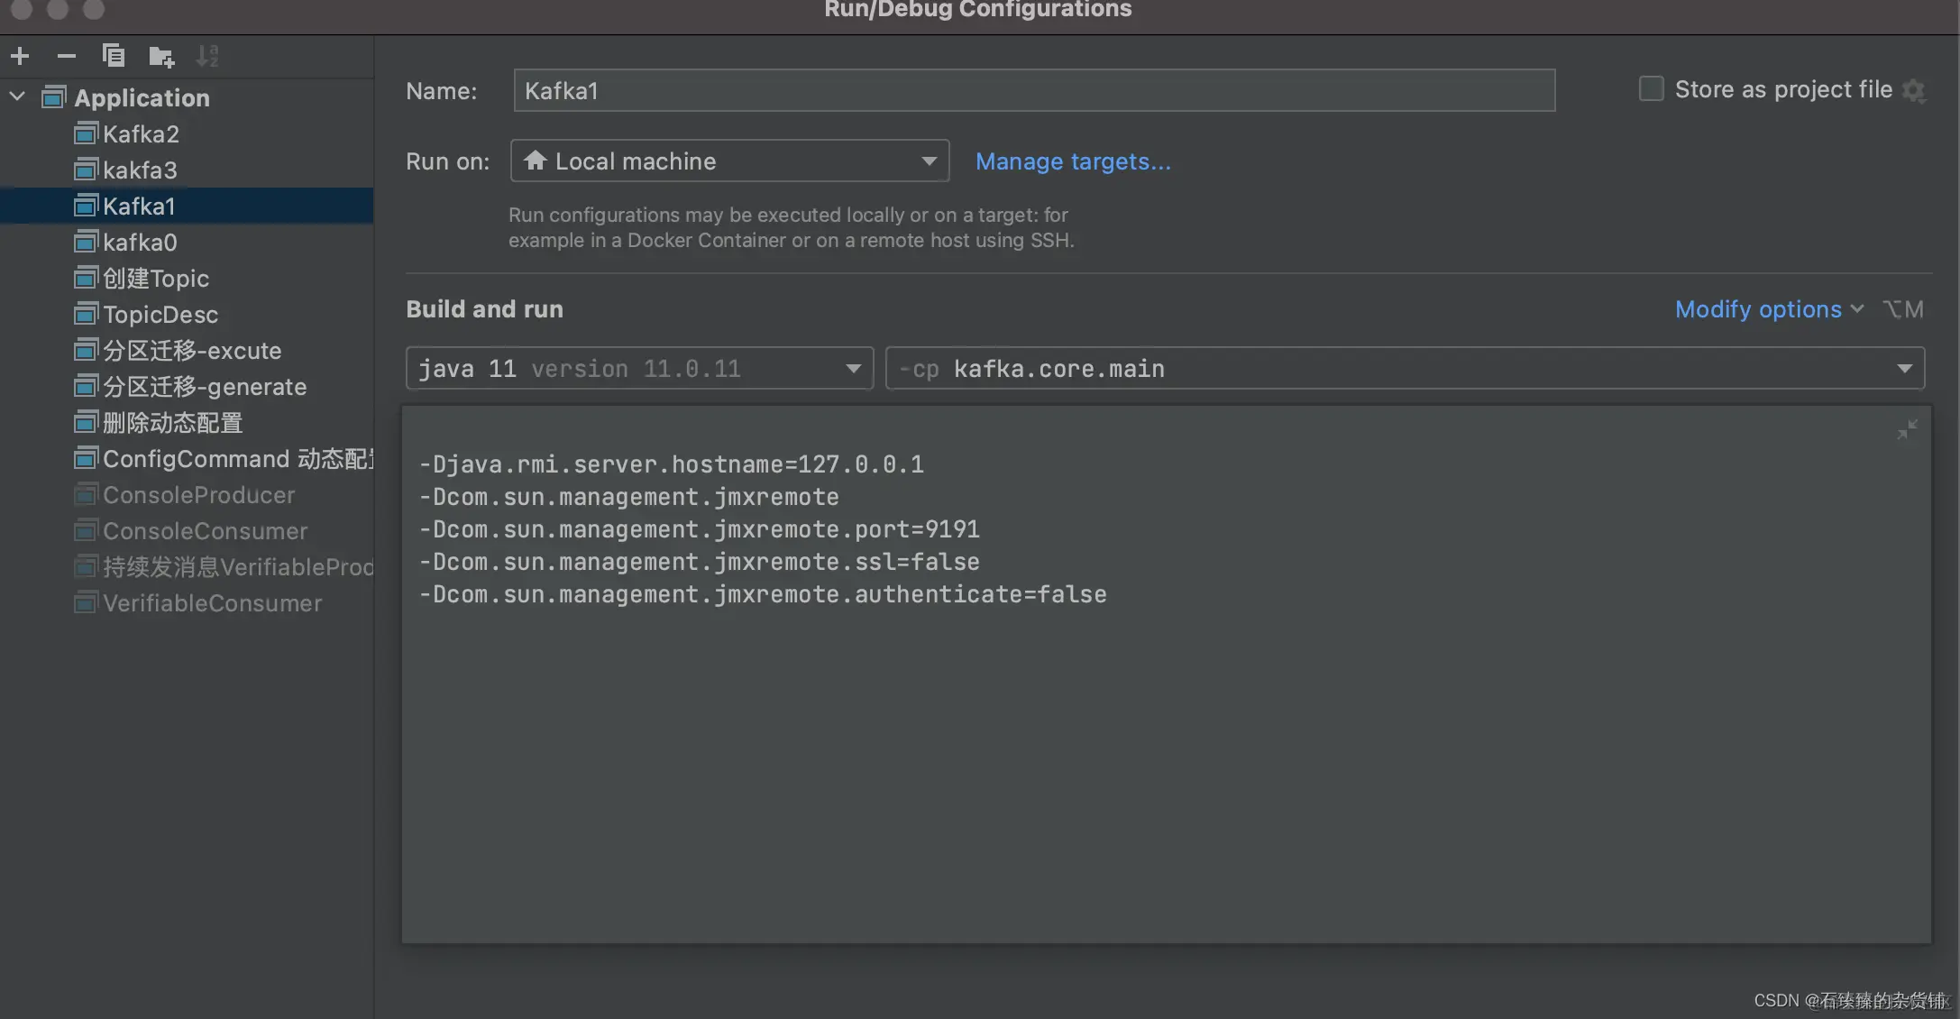Image resolution: width=1960 pixels, height=1019 pixels.
Task: Click the sort configurations alphabetically icon
Action: (207, 57)
